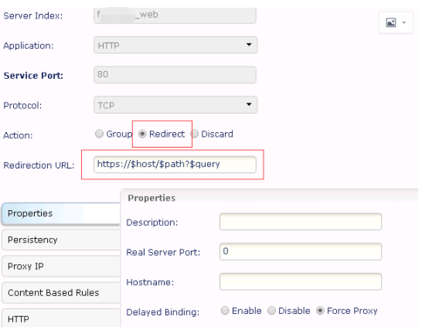The height and width of the screenshot is (330, 422).
Task: Click the Service Port label
Action: pos(33,76)
